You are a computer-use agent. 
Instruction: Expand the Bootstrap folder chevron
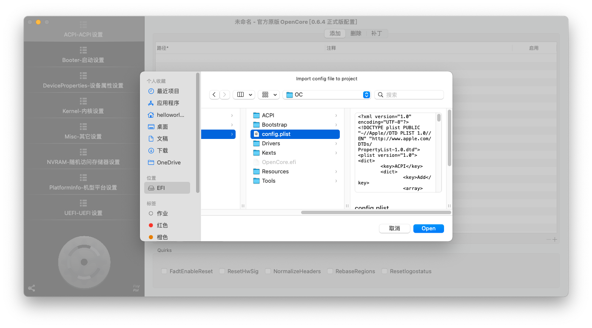(x=336, y=125)
